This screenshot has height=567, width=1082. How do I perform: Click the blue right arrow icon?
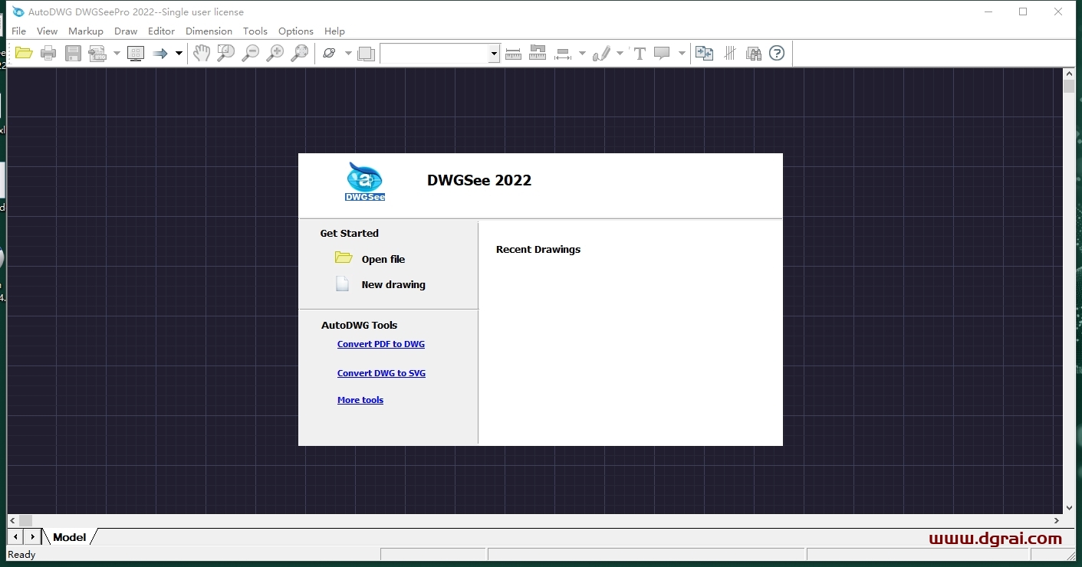pyautogui.click(x=160, y=53)
